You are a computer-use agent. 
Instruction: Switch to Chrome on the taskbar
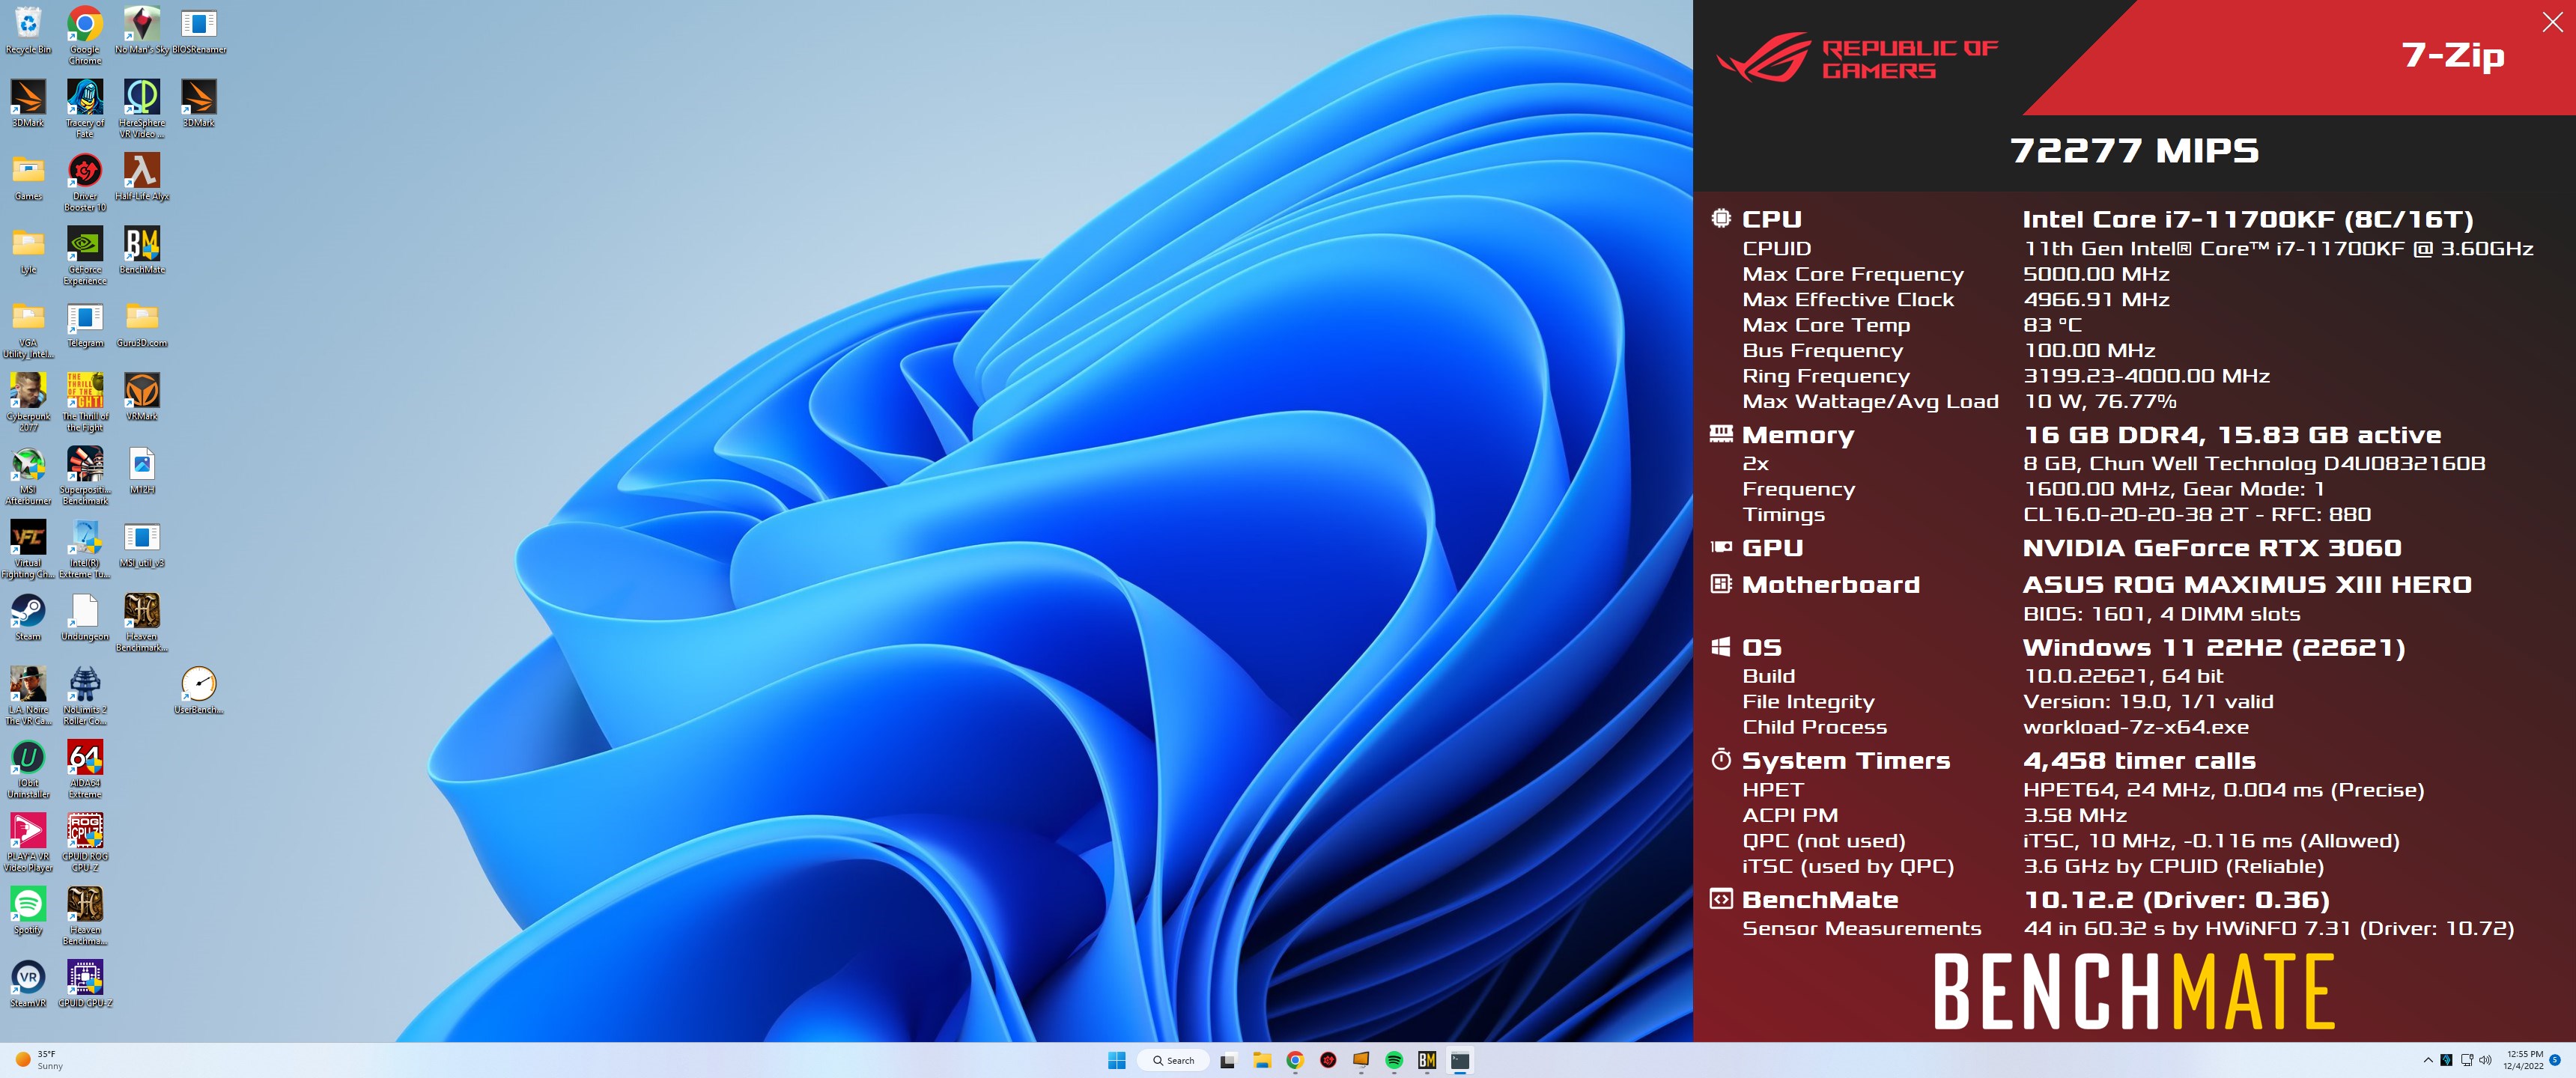coord(1295,1060)
